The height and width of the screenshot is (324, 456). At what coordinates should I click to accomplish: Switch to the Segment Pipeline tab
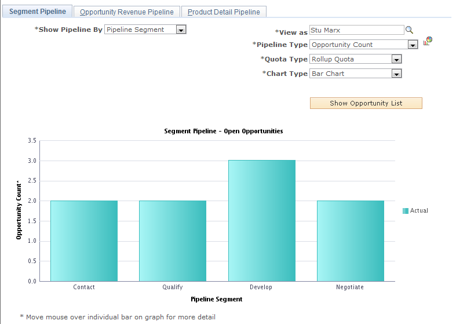click(38, 12)
